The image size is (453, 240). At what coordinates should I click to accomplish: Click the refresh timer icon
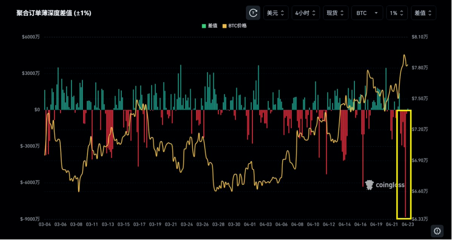click(x=253, y=13)
